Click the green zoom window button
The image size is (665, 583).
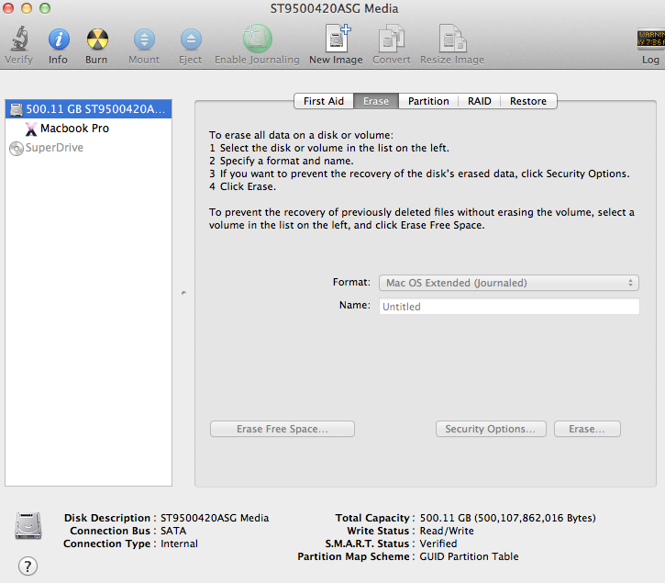click(x=45, y=8)
